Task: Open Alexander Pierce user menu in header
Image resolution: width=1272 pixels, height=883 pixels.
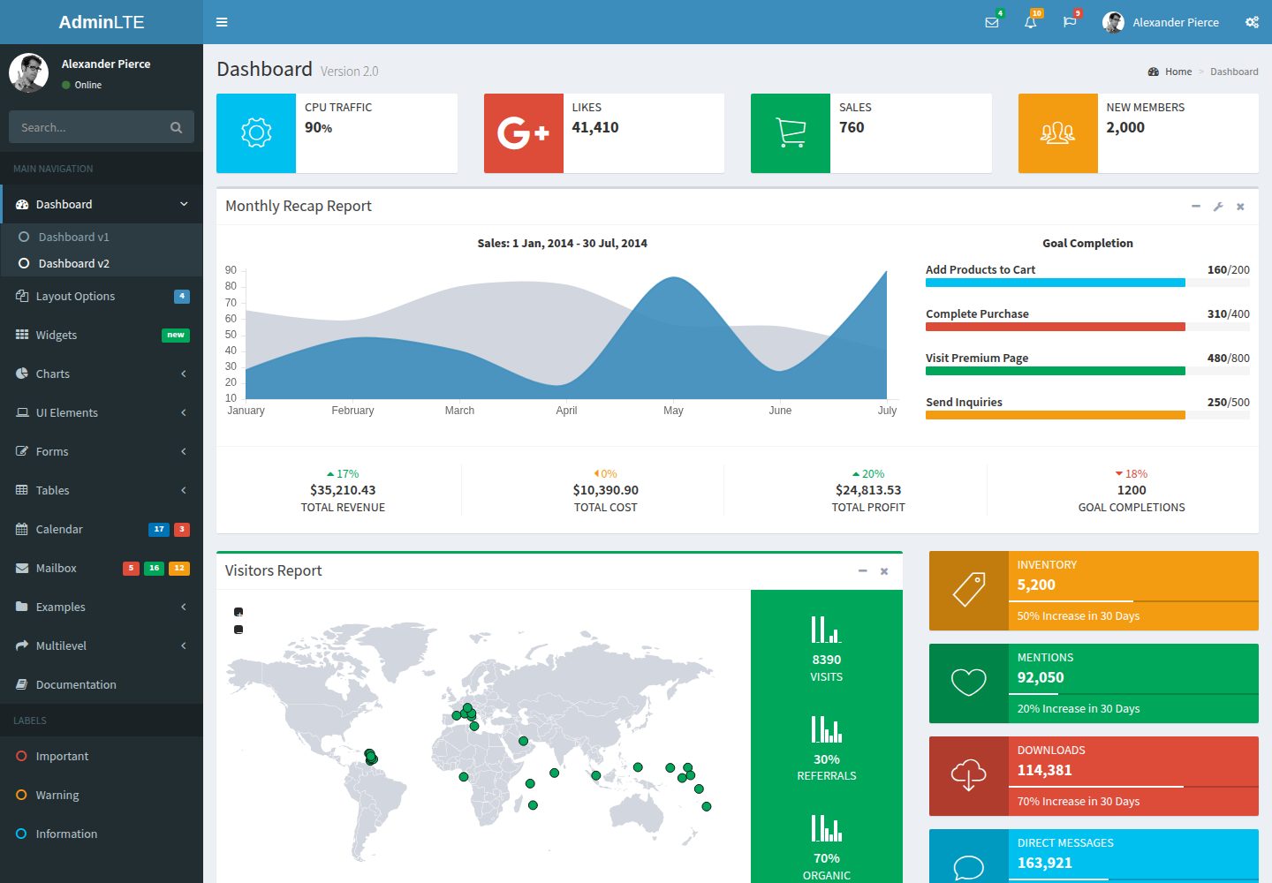Action: pyautogui.click(x=1161, y=22)
